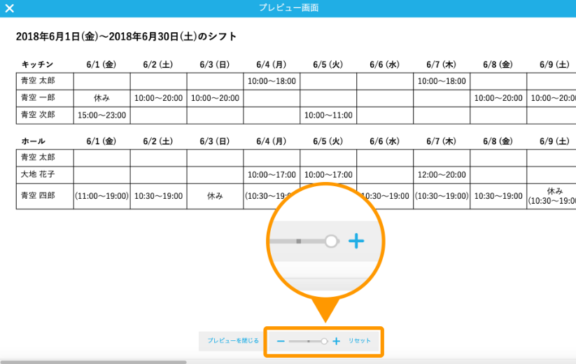Click the ホール table 6/7 (木) column header
The width and height of the screenshot is (576, 364).
click(x=441, y=141)
